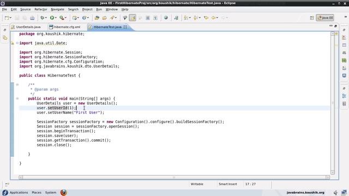Viewport: 349px width, 196px height.
Task: Click the Previous Annotation icon
Action: click(x=196, y=18)
